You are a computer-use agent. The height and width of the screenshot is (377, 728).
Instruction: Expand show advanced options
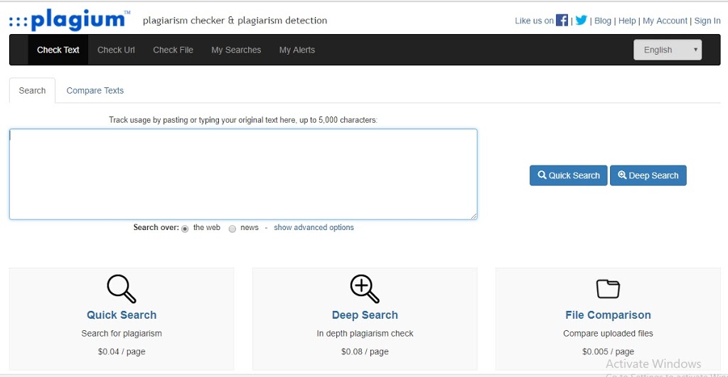[x=314, y=227]
